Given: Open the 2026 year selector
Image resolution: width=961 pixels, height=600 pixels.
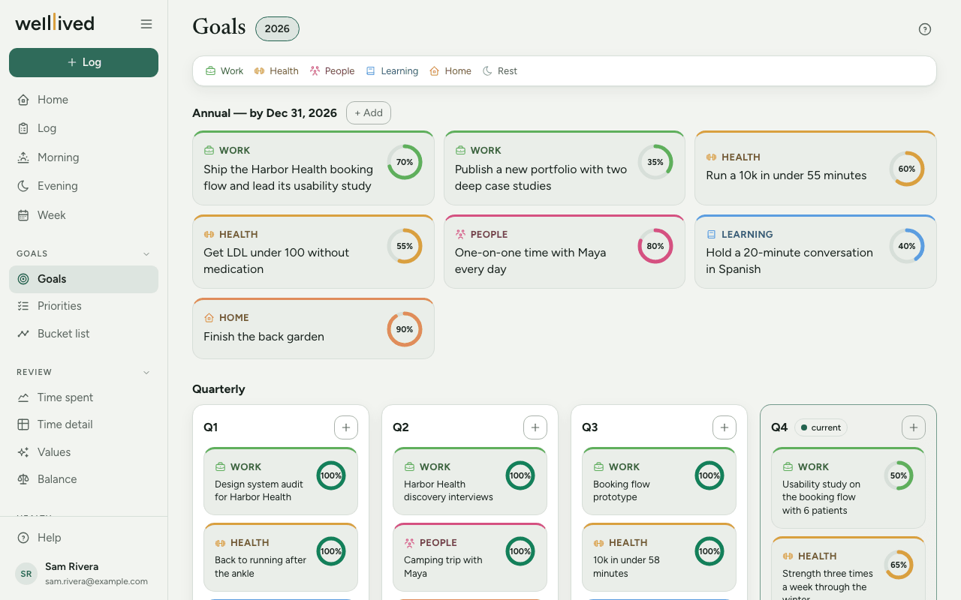Looking at the screenshot, I should point(277,28).
